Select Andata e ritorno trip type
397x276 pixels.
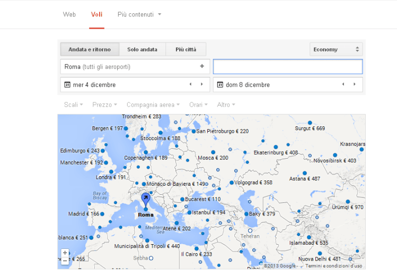90,49
